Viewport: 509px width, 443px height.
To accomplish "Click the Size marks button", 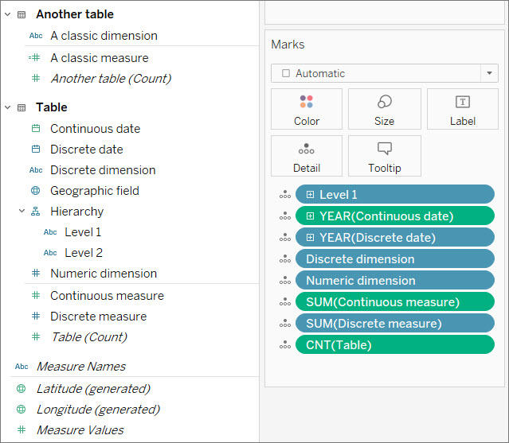I will click(x=385, y=109).
